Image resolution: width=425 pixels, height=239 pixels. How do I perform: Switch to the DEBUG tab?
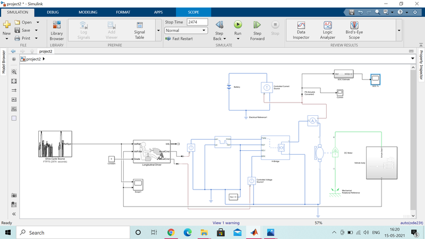[x=53, y=12]
